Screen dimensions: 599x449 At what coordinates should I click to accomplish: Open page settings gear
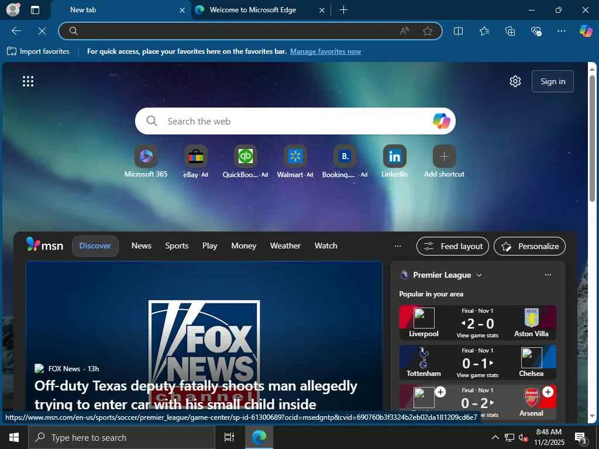tap(515, 81)
